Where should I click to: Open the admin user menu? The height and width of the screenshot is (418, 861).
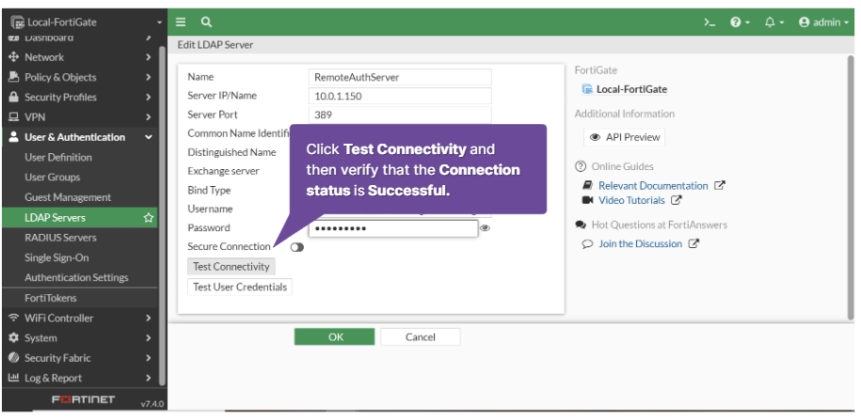(x=823, y=23)
